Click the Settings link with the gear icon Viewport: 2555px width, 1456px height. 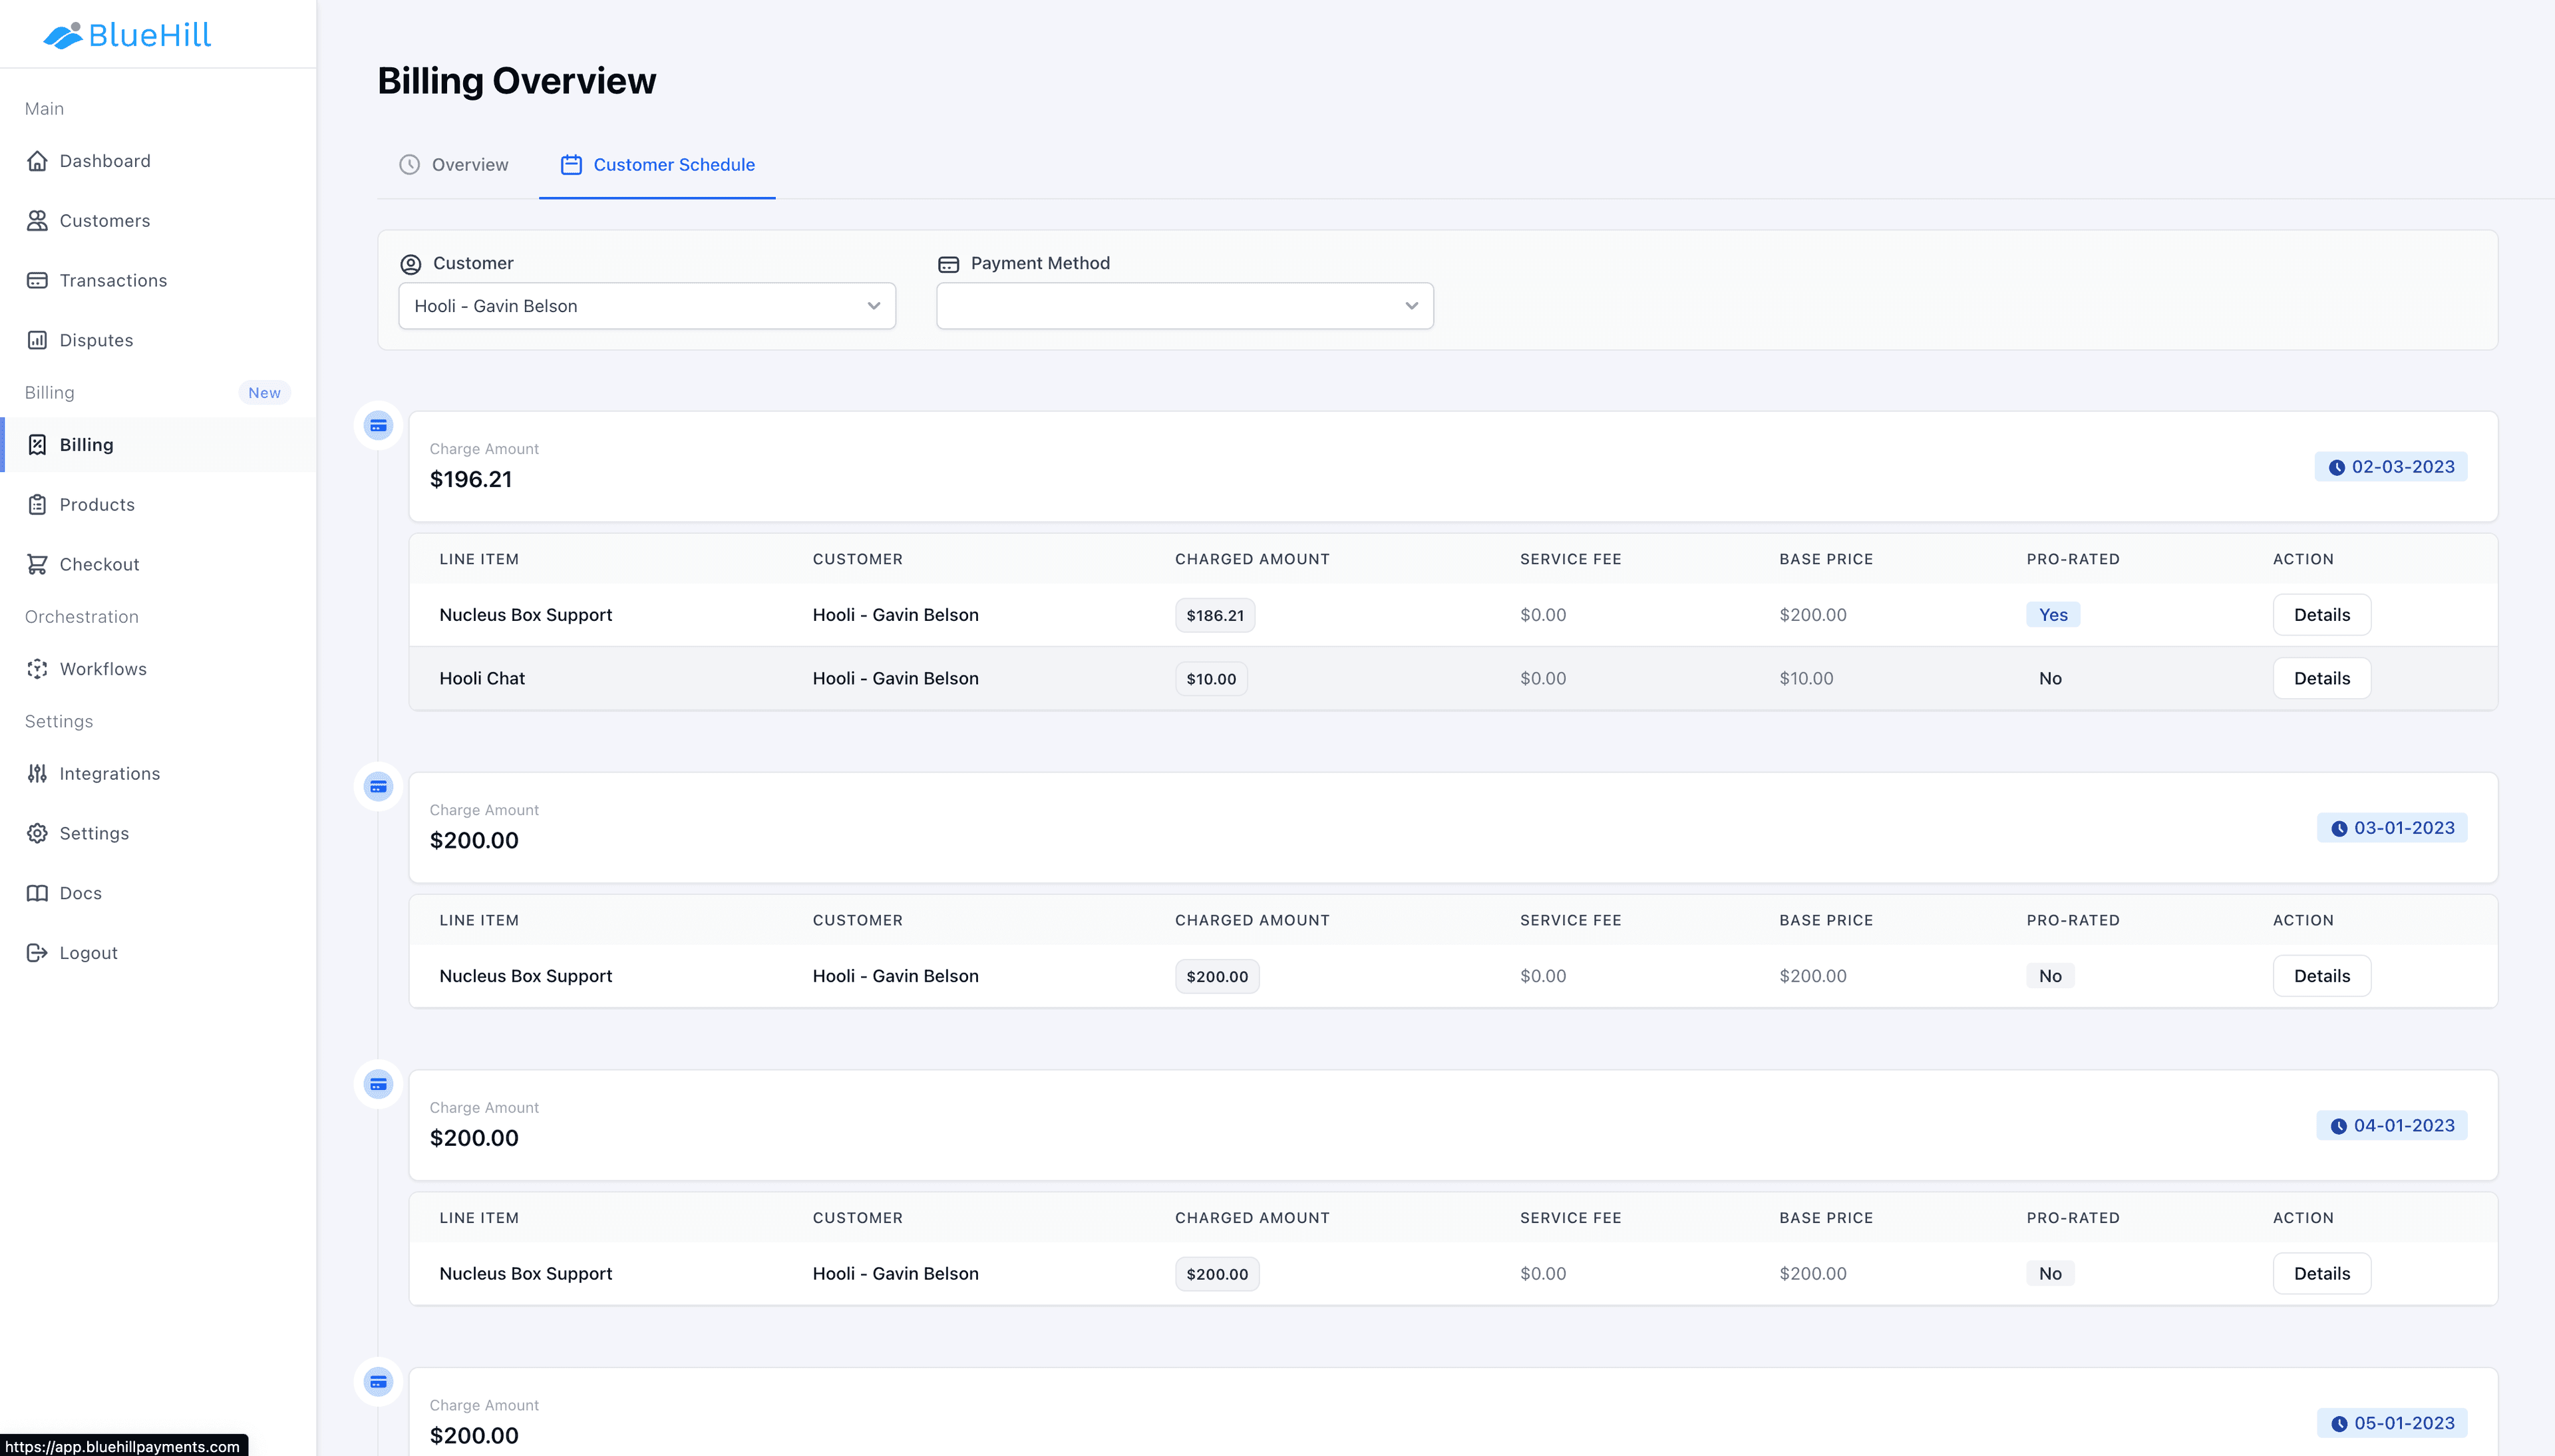click(158, 833)
